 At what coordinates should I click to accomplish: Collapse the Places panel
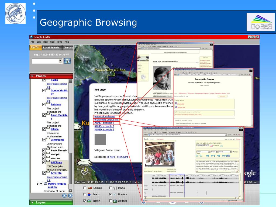[x=32, y=76]
